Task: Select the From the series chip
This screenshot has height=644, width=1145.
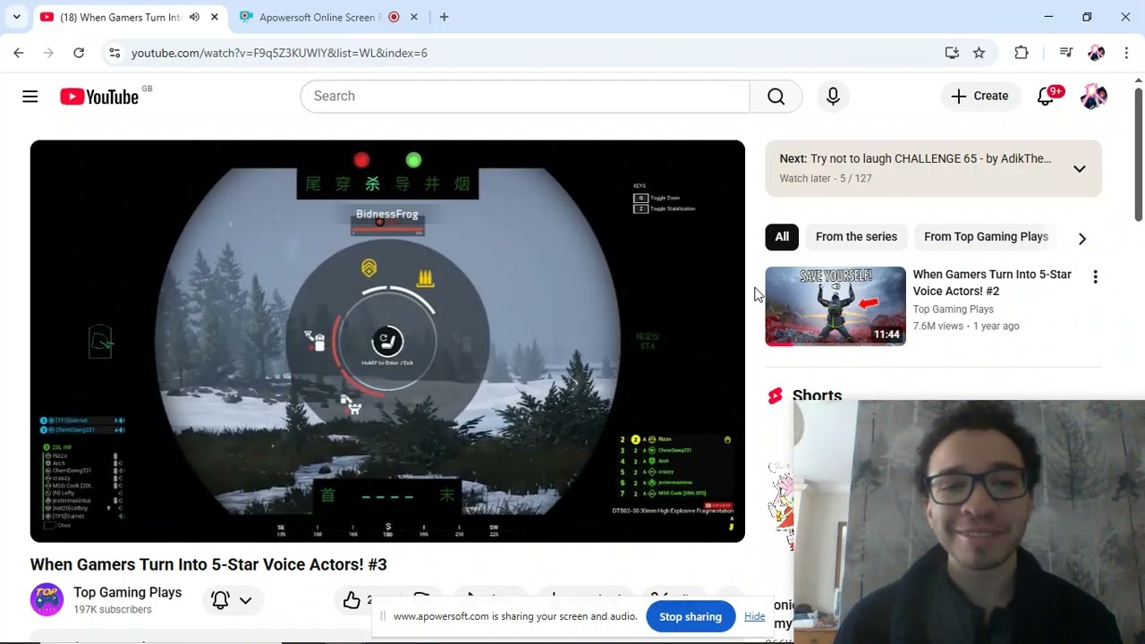Action: 856,237
